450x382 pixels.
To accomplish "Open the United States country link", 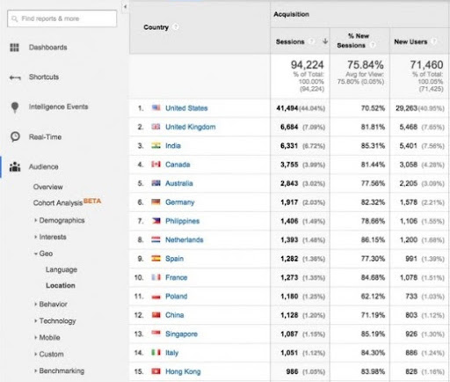I will coord(186,108).
